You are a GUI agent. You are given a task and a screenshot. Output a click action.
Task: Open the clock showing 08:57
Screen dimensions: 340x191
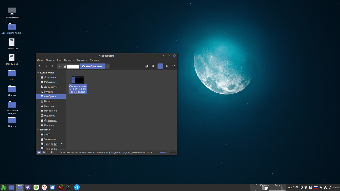336,188
